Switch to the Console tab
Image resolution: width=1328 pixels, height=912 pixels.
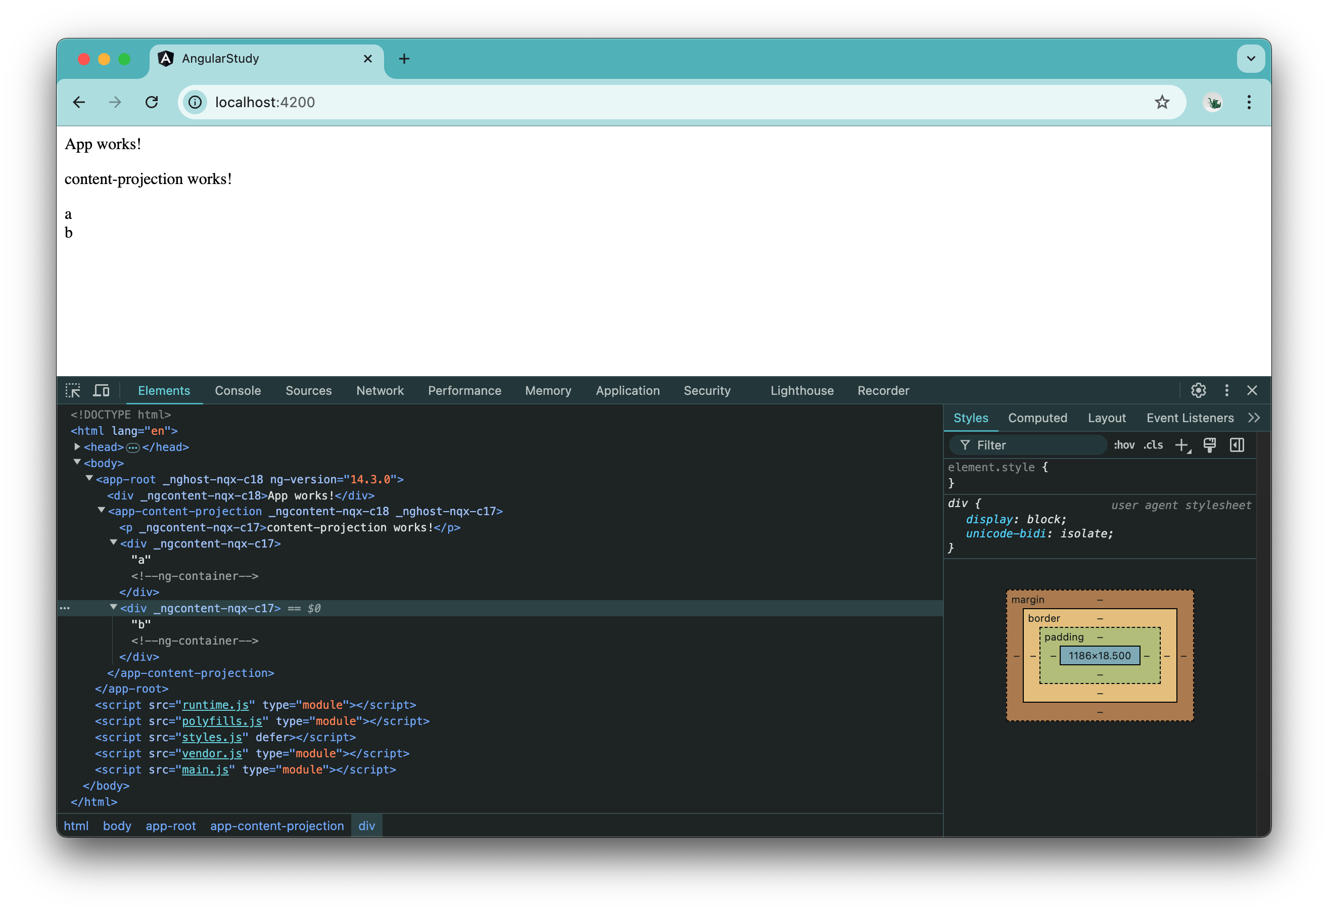[x=238, y=390]
